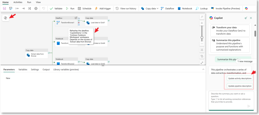
Task: Click in the Copilot prompt text box
Action: [231, 101]
